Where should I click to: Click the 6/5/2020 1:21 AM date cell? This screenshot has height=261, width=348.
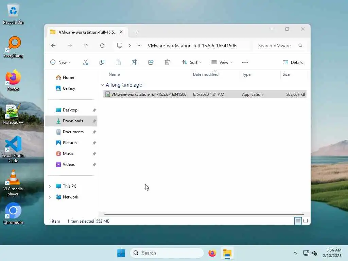(x=209, y=94)
